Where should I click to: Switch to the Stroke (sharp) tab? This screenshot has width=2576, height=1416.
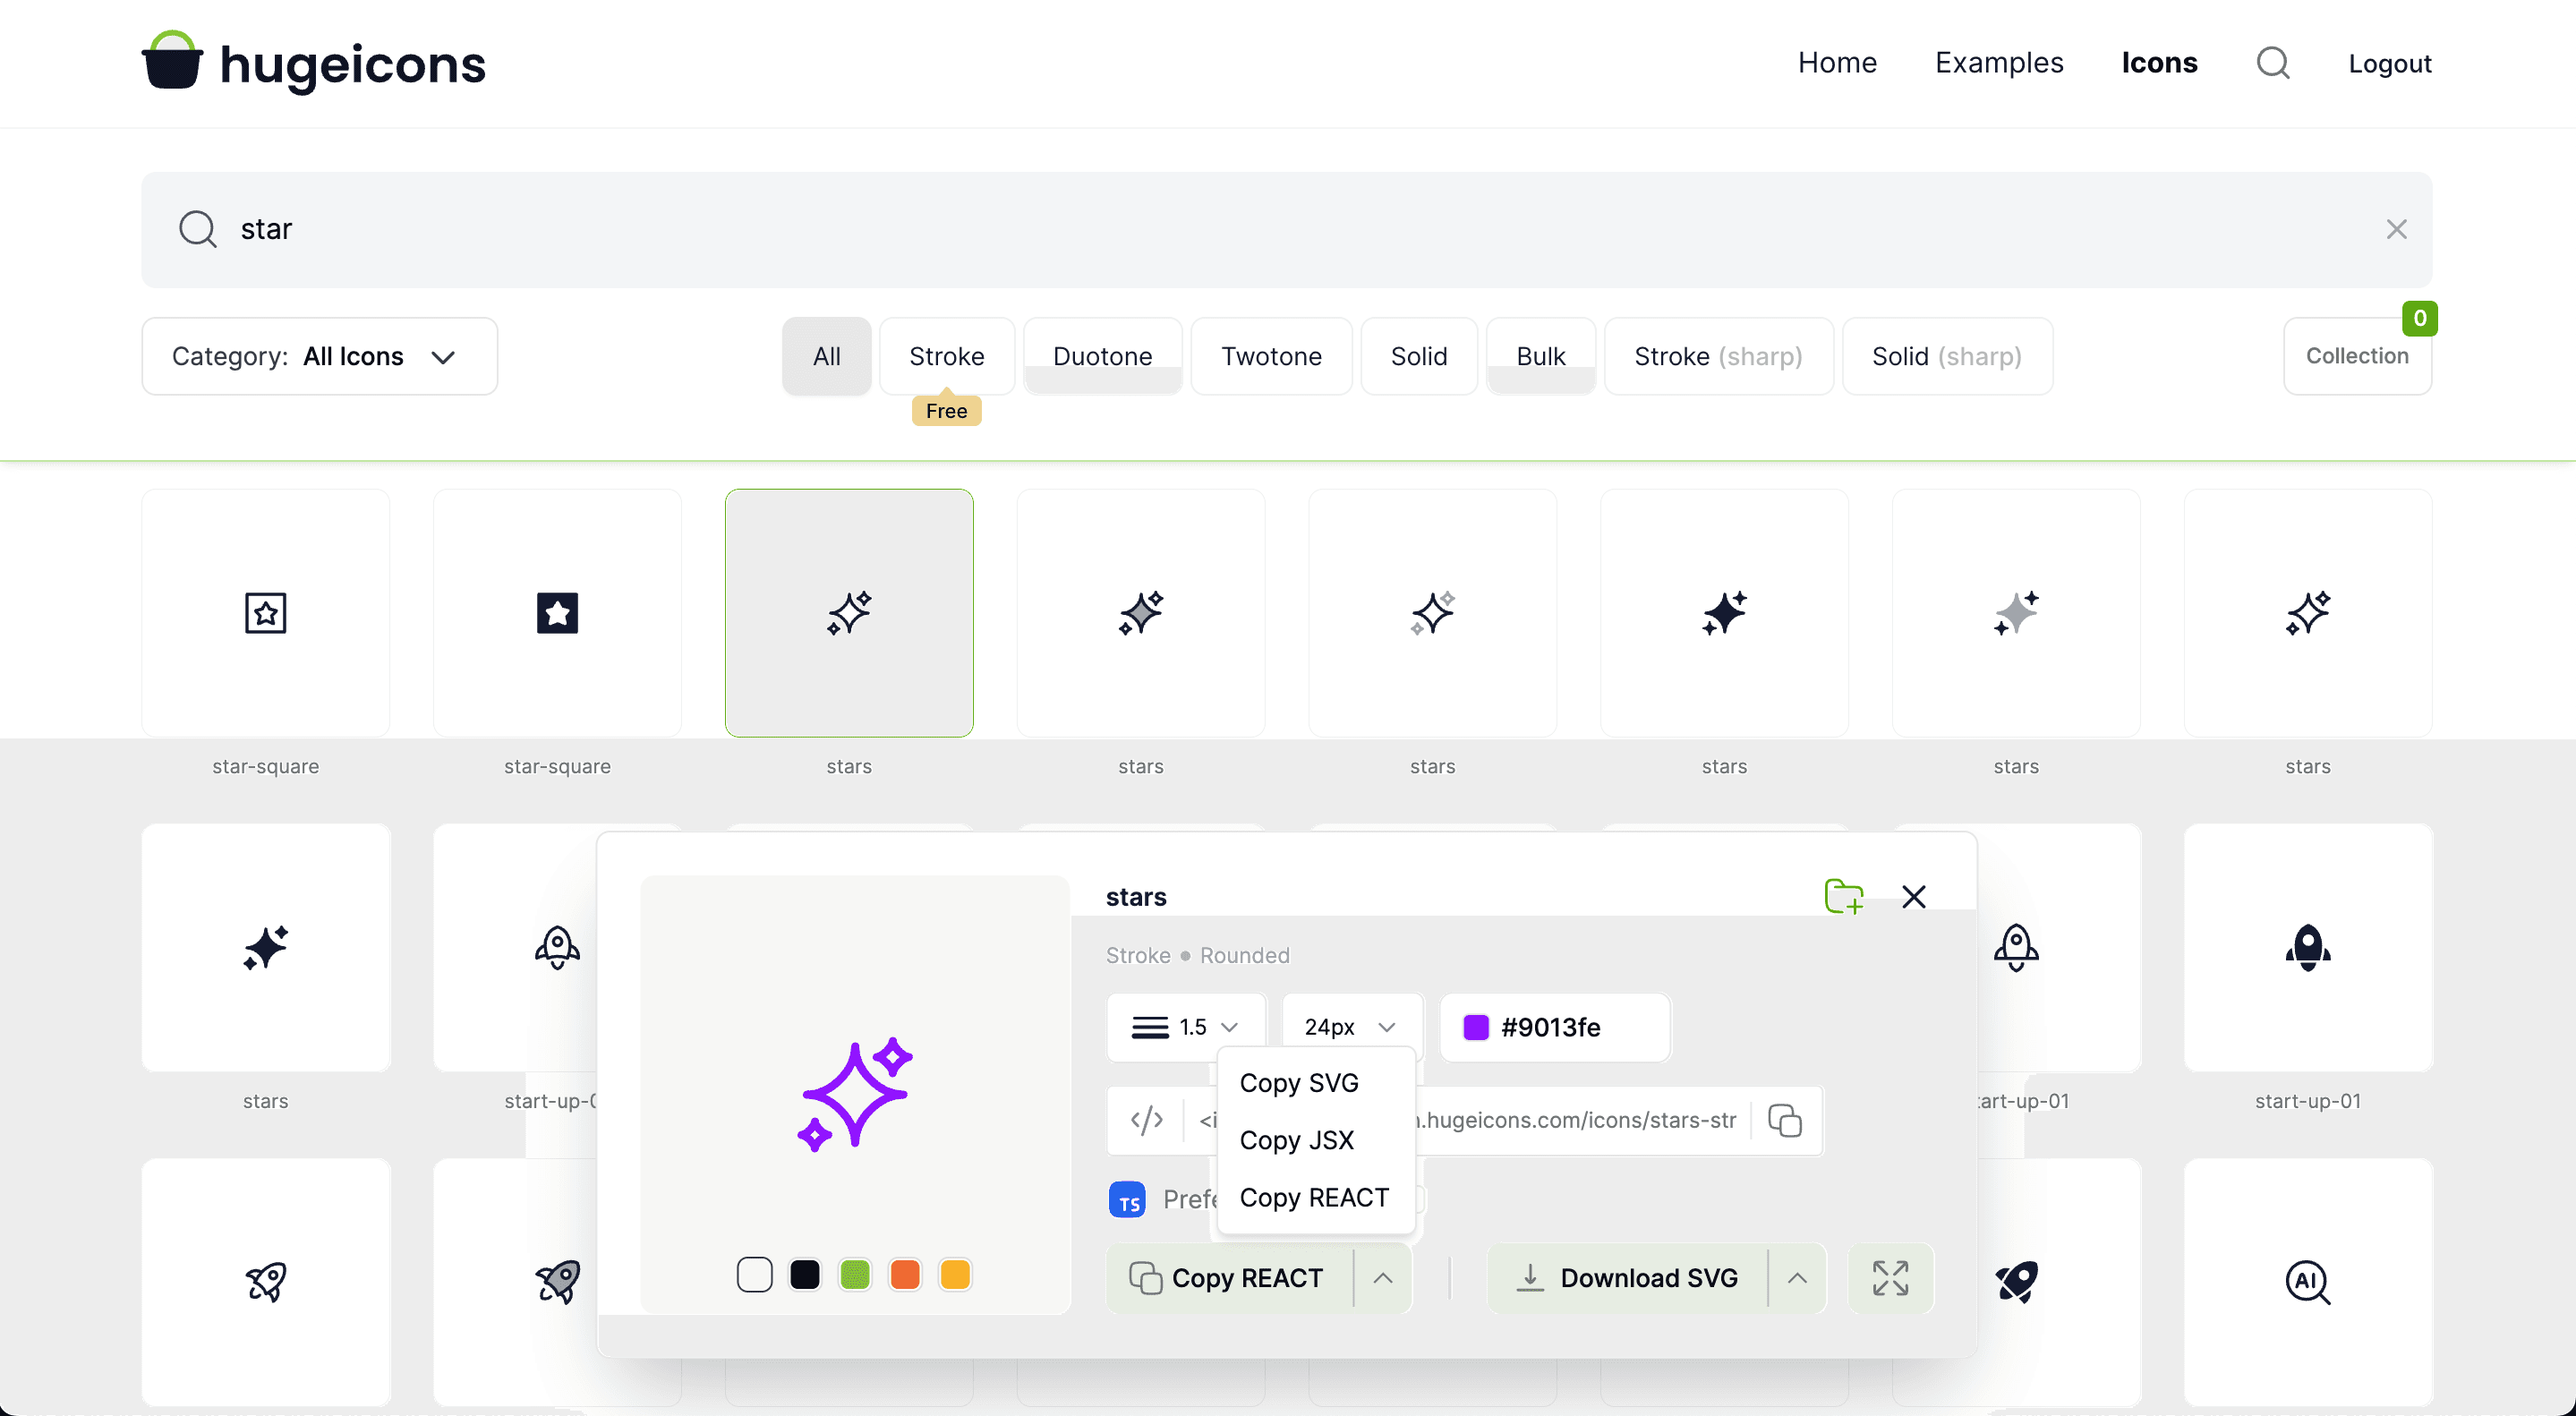click(1718, 356)
